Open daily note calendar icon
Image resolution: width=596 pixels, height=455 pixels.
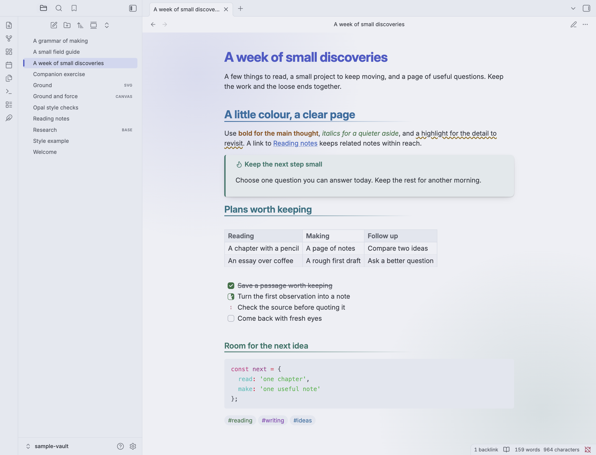[9, 65]
